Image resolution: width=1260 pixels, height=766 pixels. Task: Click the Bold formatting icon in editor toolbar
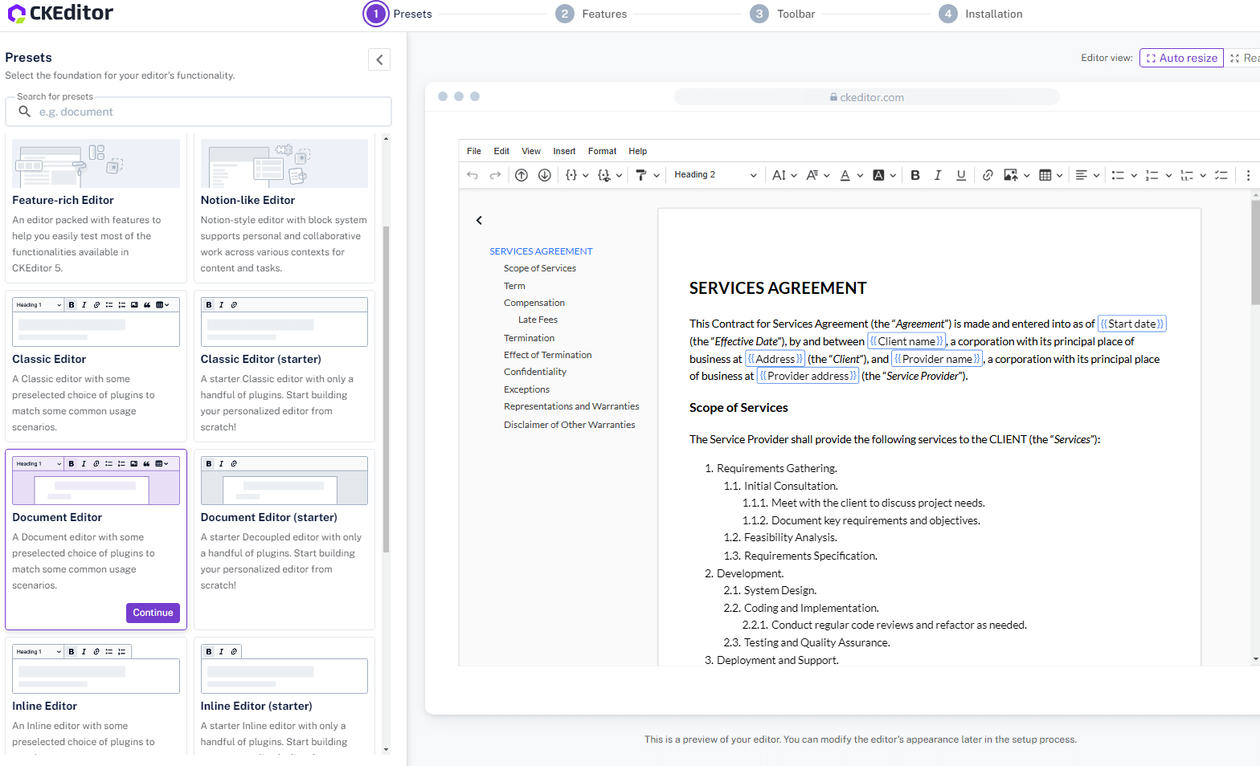[x=915, y=175]
